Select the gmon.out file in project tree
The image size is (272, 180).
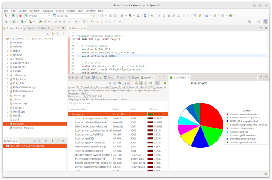(35, 124)
